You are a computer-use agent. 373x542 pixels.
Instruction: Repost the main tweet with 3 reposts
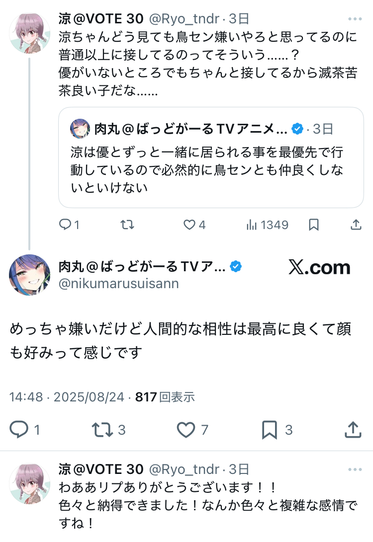(x=103, y=429)
